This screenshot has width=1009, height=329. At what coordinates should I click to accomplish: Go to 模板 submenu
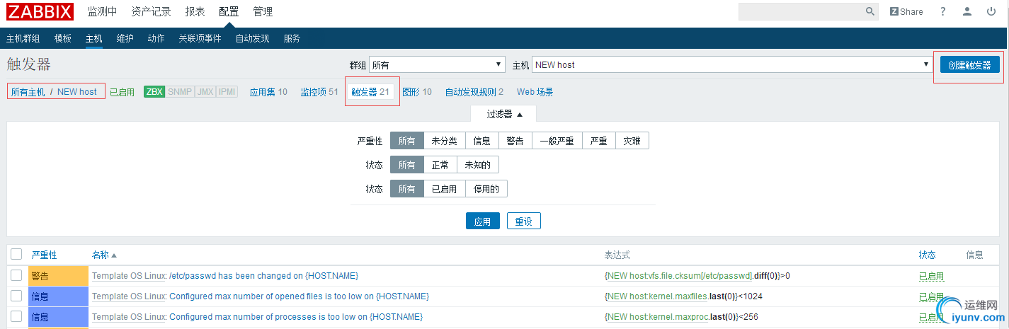coord(63,38)
